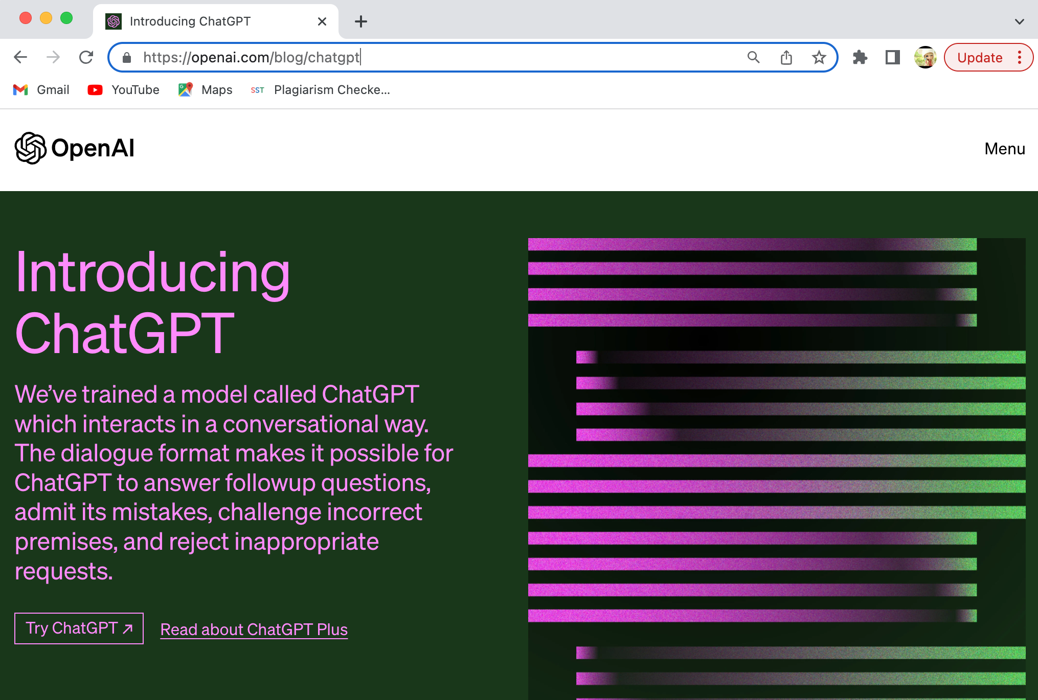Open a new tab with plus
The width and height of the screenshot is (1038, 700).
361,21
